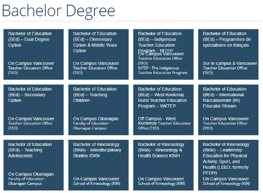Click Programmes de spécialistes en français tile
The height and width of the screenshot is (193, 263).
click(x=228, y=54)
